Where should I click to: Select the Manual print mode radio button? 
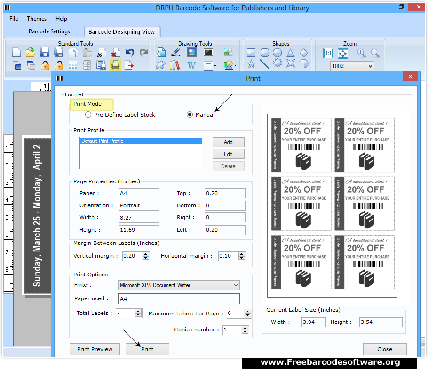tap(190, 115)
